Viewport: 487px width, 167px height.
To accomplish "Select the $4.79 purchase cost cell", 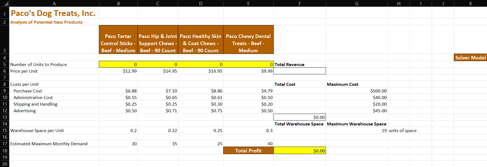I will point(248,91).
